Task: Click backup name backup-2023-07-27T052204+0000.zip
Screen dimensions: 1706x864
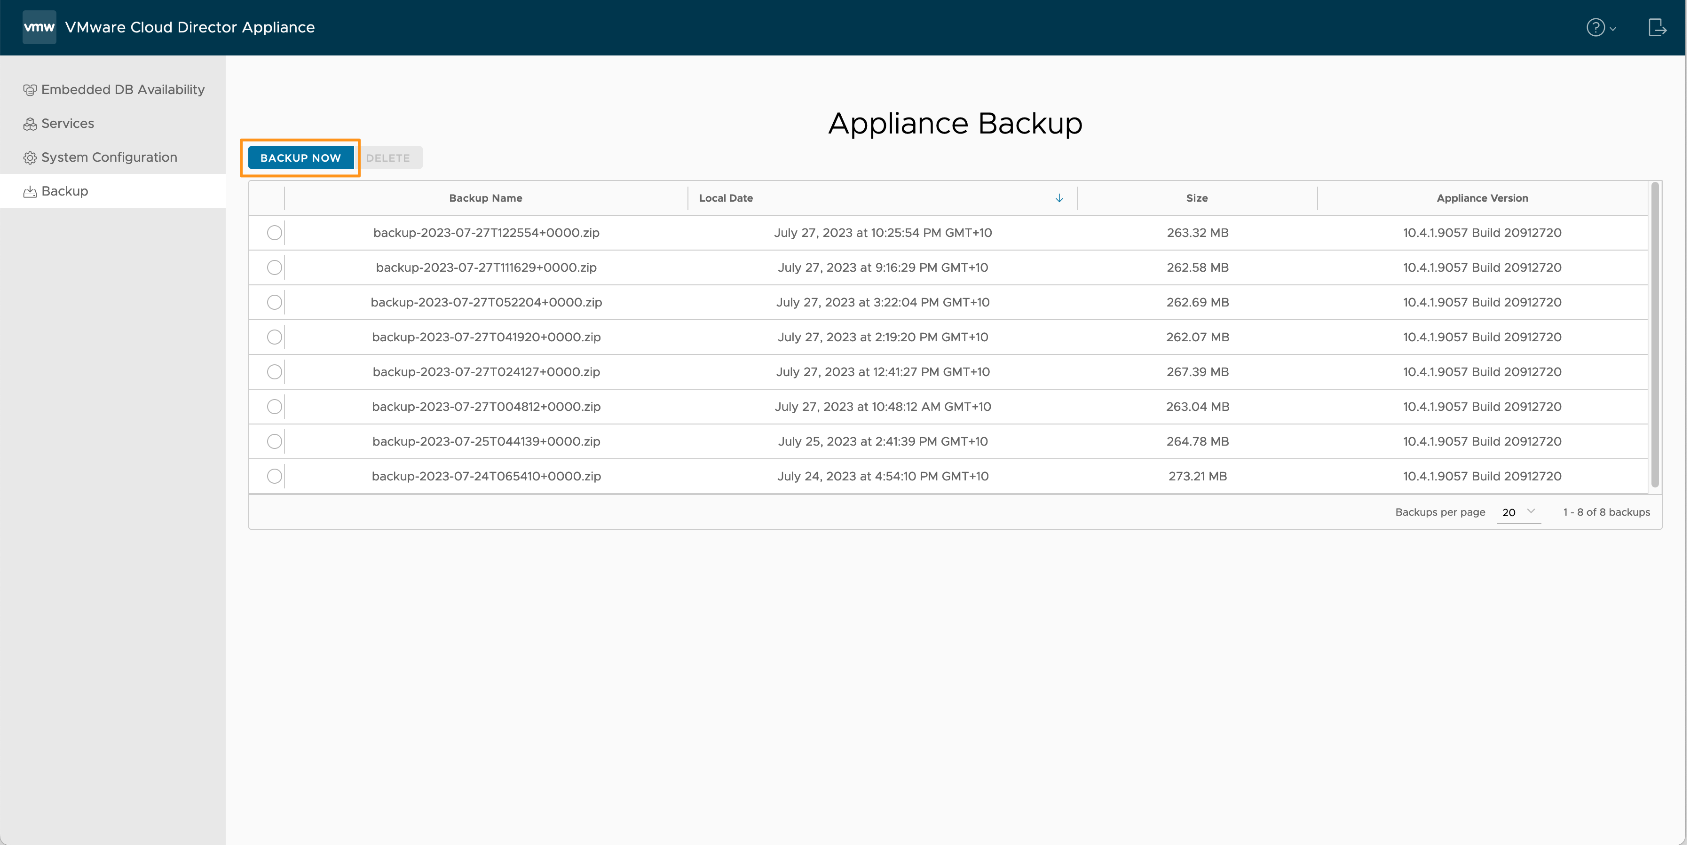Action: 486,302
